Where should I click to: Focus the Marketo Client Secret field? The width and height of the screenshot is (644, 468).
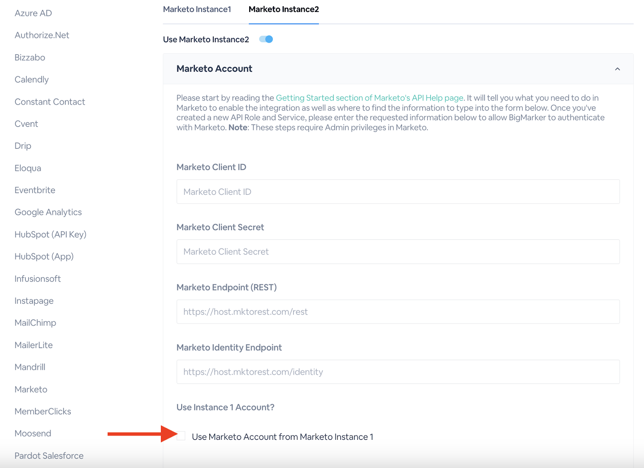point(398,252)
